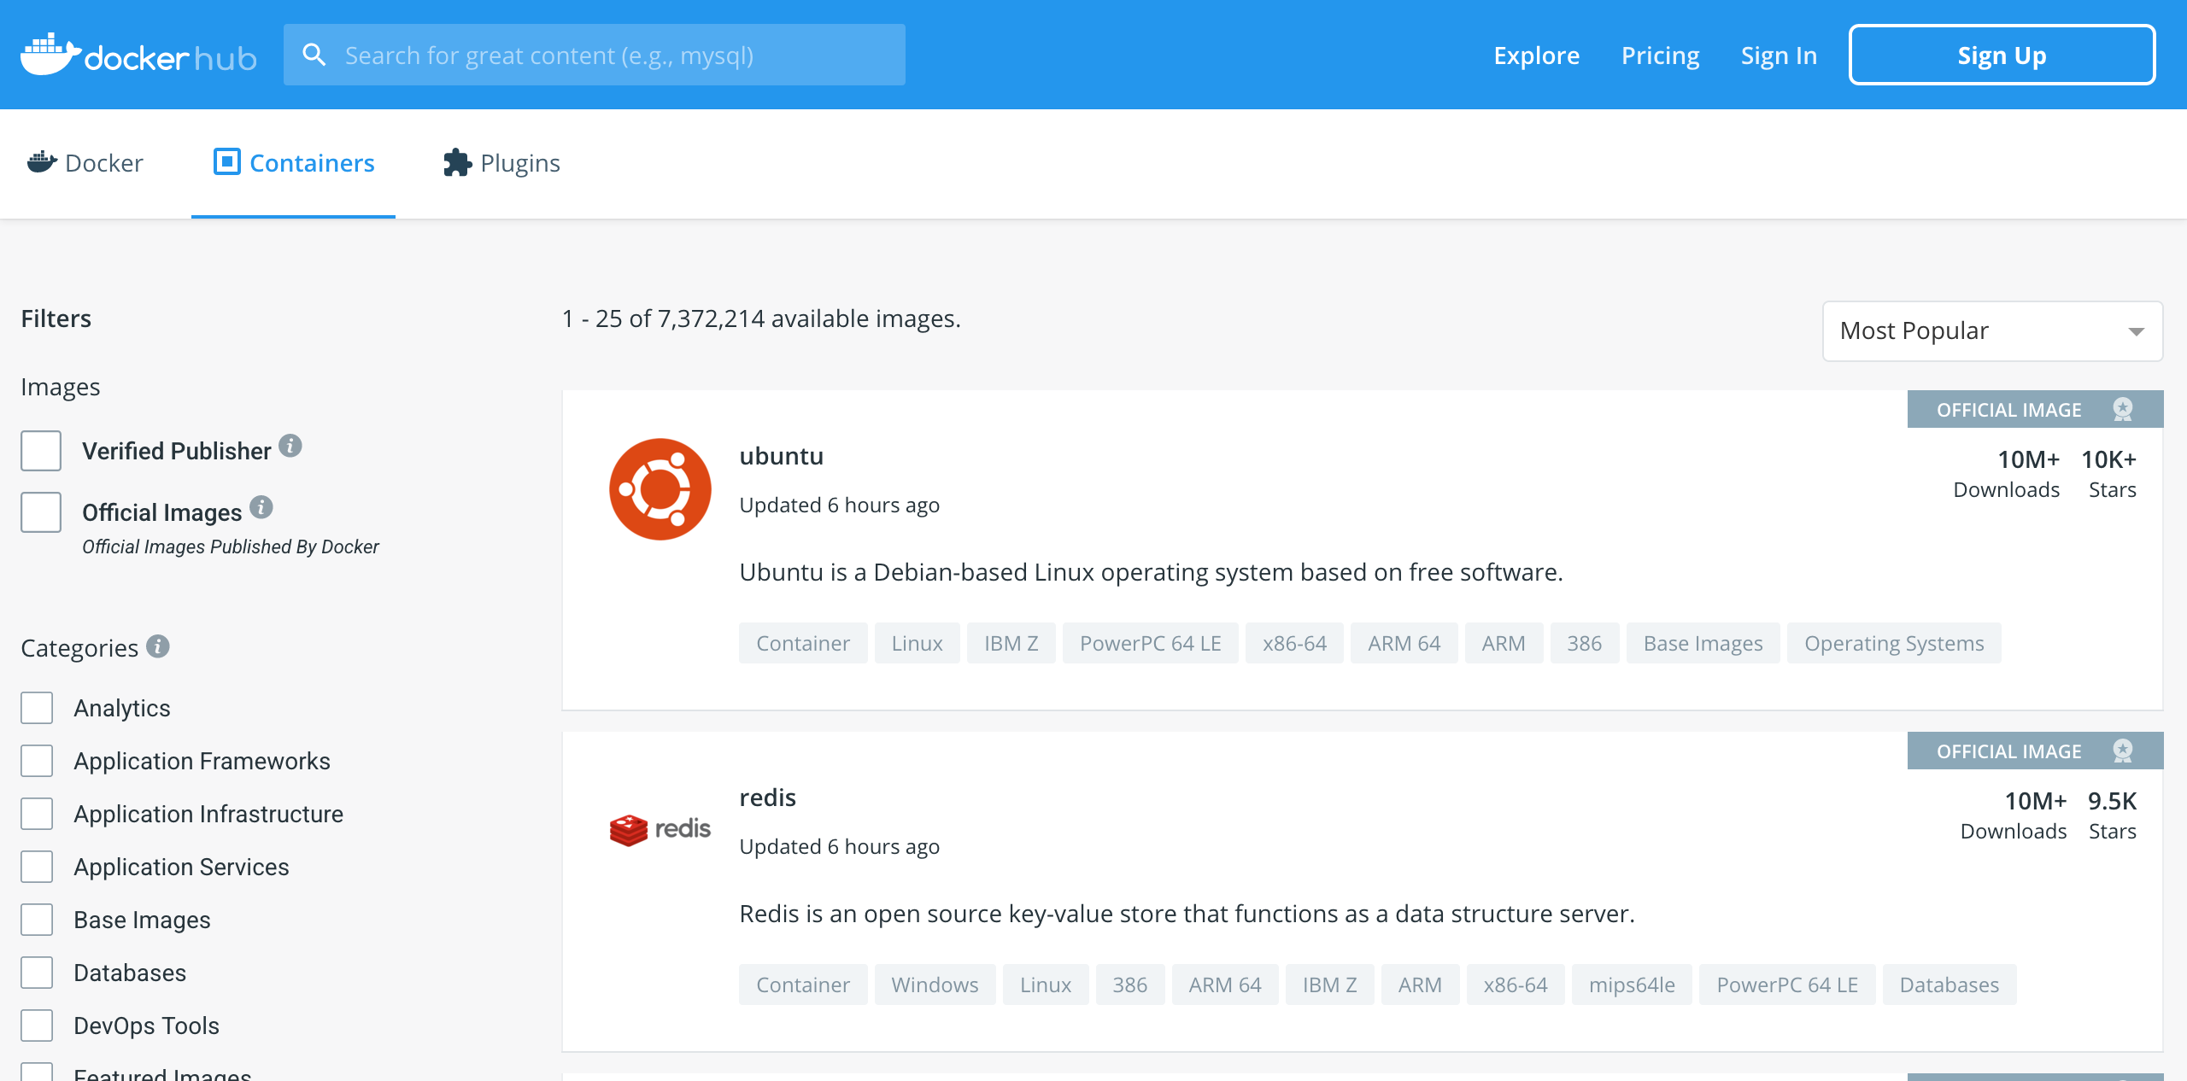
Task: Open the Pricing page link
Action: coord(1661,56)
